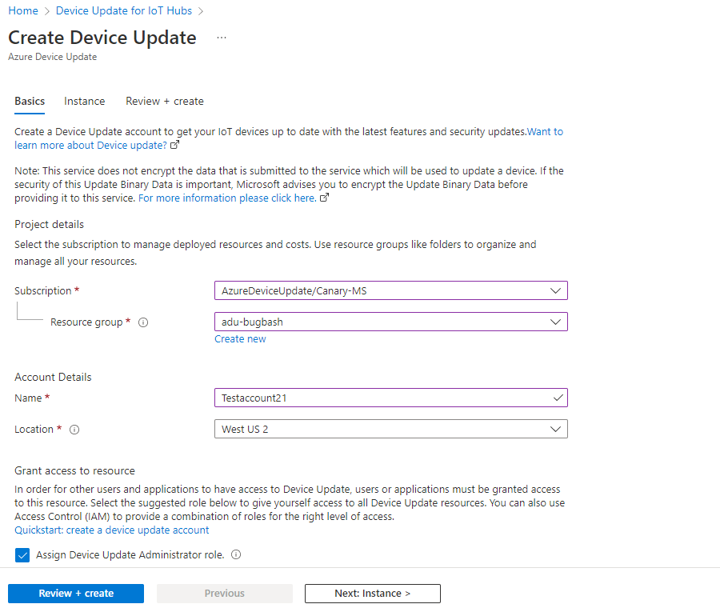Navigate to Device Update for IoT Hubs breadcrumb
720x616 pixels.
(124, 11)
